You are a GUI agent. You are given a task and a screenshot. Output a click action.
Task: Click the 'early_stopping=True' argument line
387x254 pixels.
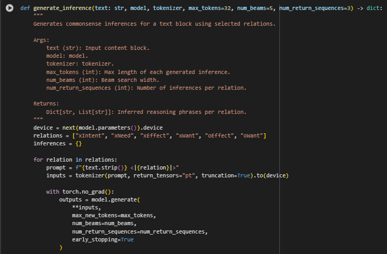[103, 240]
